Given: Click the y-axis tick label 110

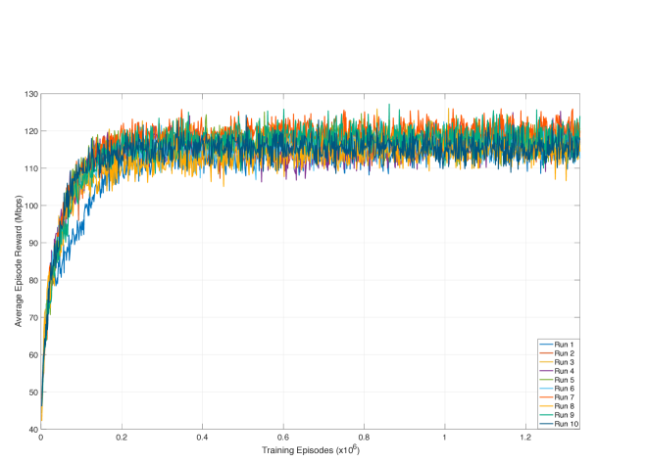Looking at the screenshot, I should coord(31,168).
